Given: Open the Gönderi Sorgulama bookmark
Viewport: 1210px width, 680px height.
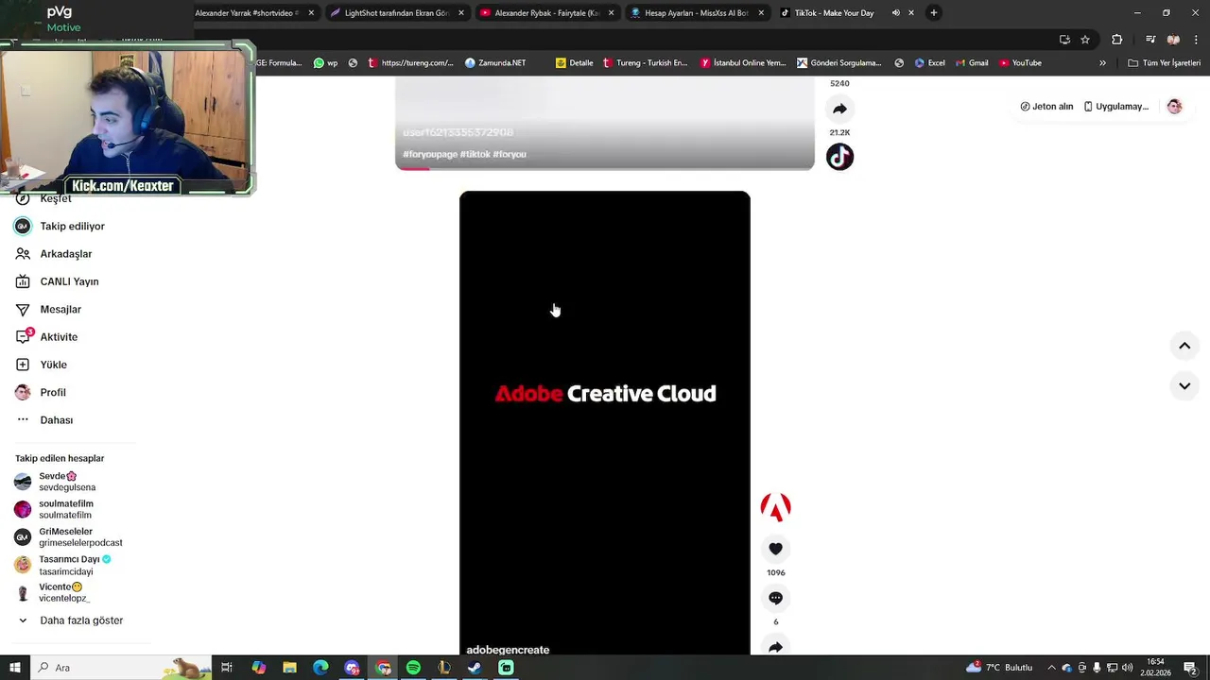Looking at the screenshot, I should pos(839,63).
